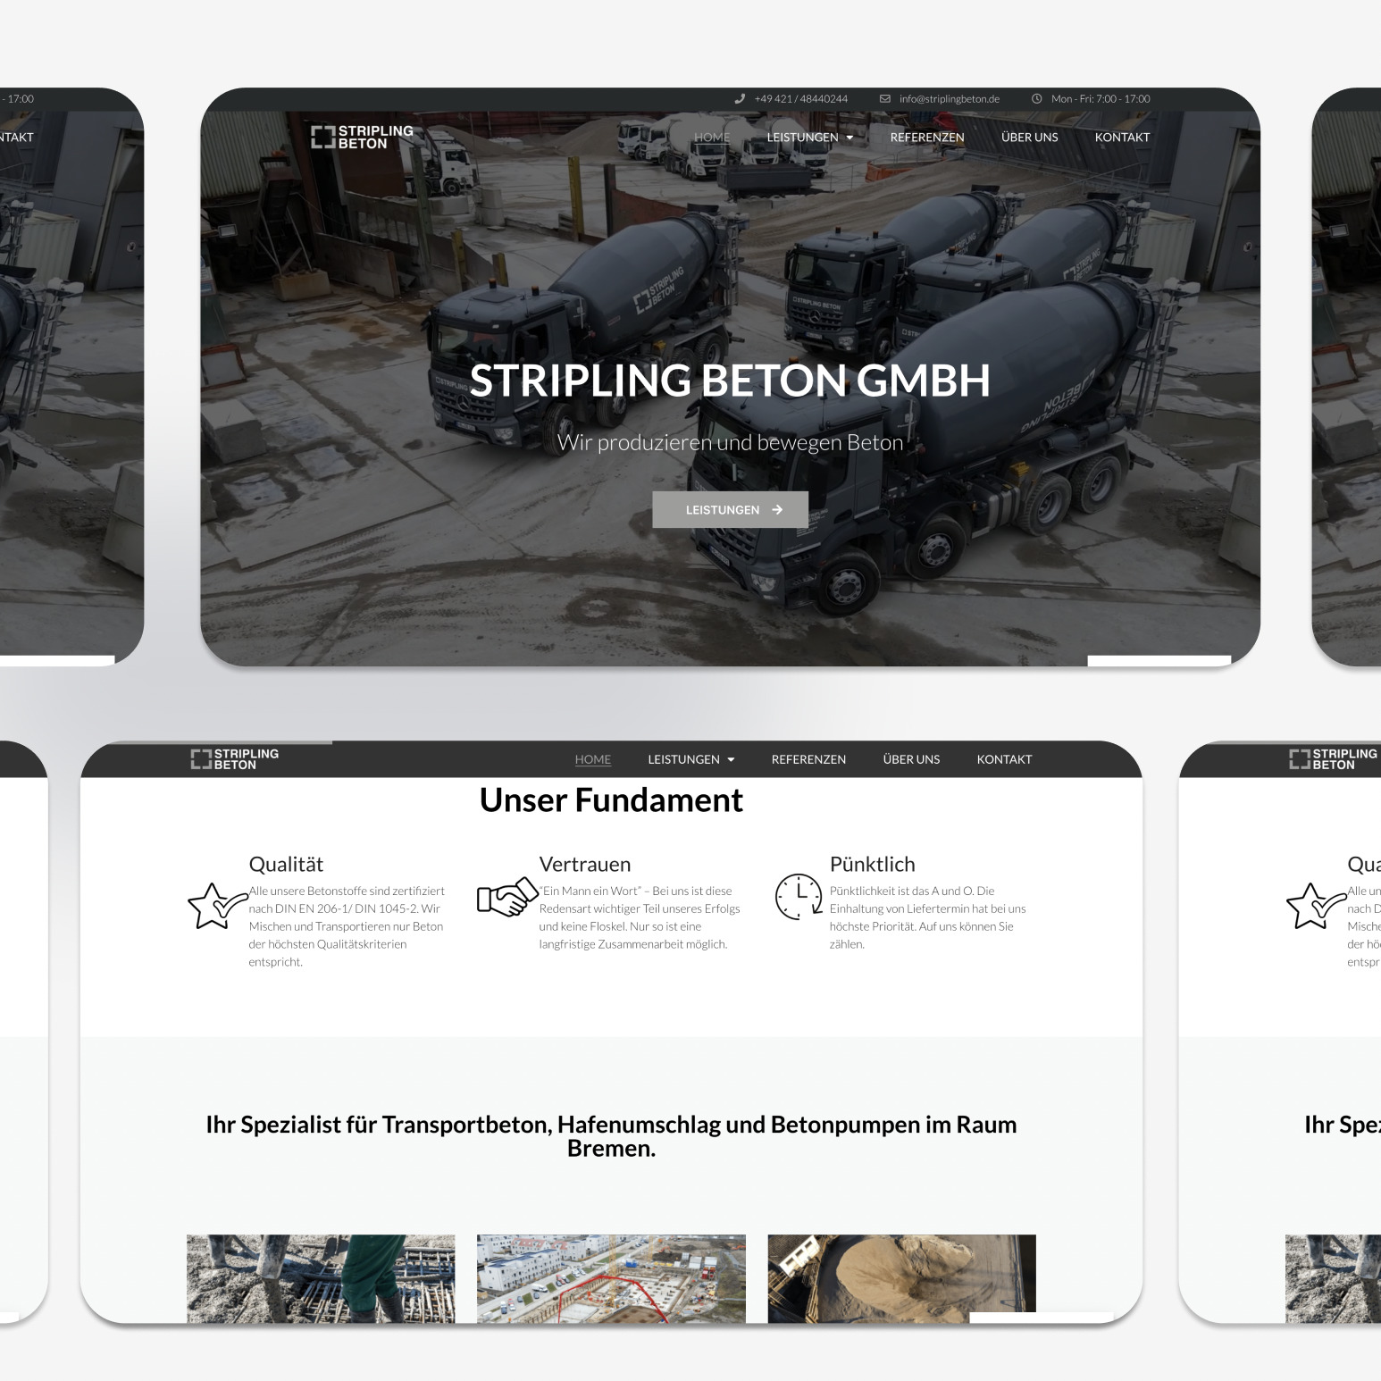
Task: Open HOME in the hero navigation
Action: [x=712, y=138]
